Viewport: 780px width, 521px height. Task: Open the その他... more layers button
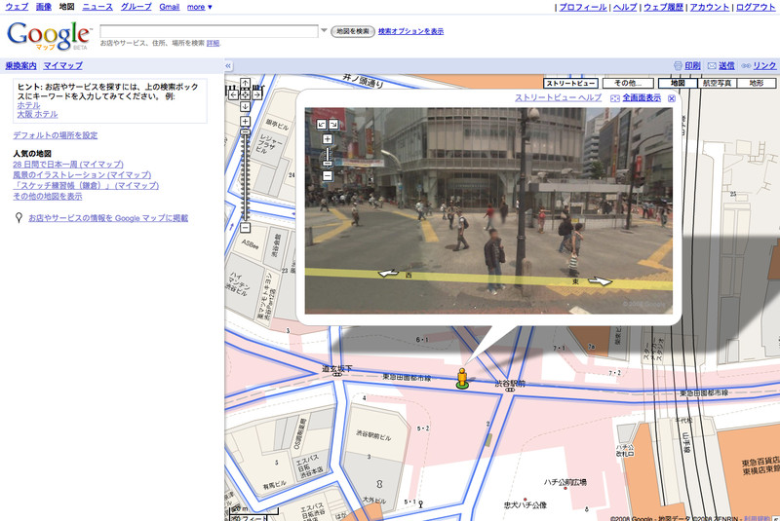(628, 83)
